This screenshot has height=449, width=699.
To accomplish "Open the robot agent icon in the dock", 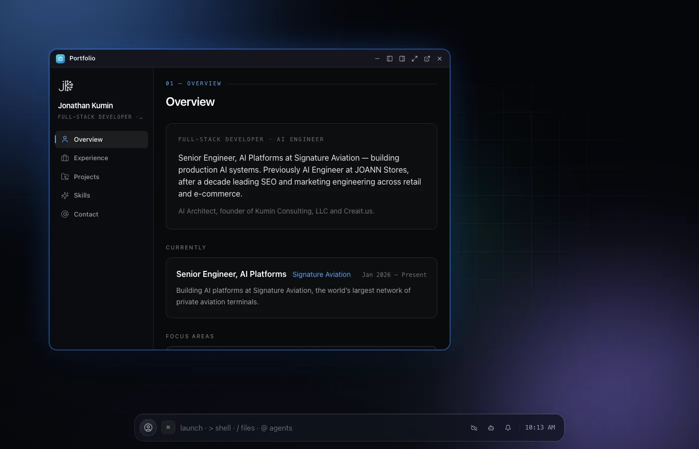I will pos(491,428).
